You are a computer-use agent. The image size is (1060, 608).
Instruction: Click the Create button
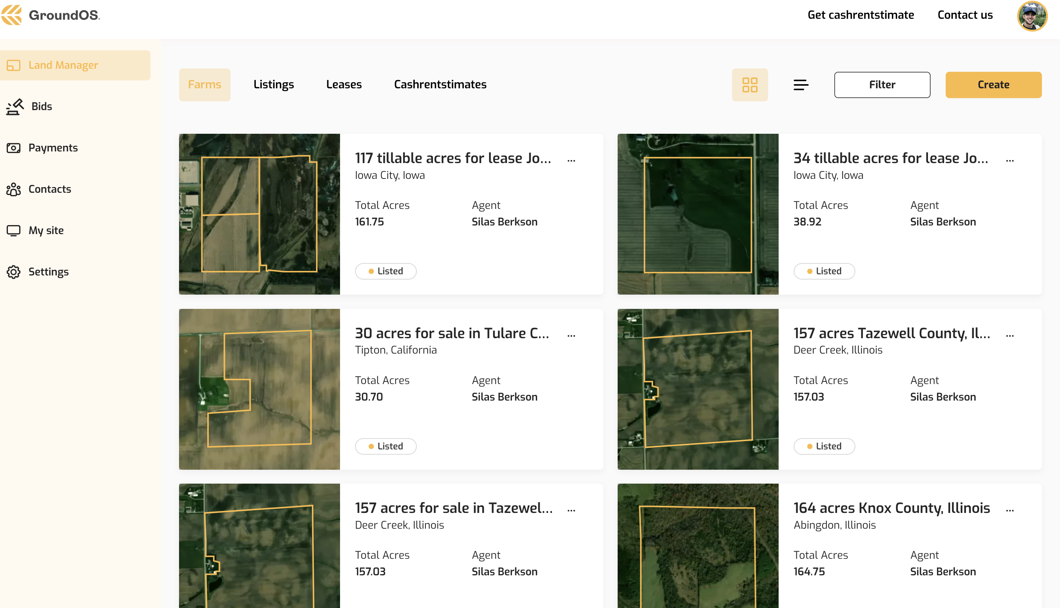point(993,85)
